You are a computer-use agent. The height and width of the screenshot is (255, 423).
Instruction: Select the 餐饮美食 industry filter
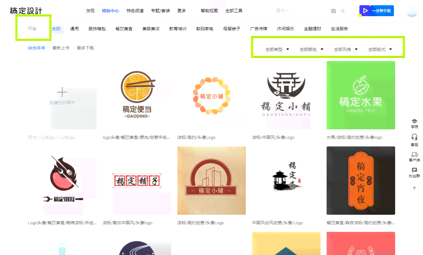[x=124, y=29]
